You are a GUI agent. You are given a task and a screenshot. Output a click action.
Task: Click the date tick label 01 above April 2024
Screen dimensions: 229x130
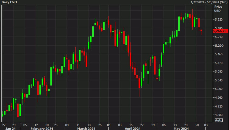click(x=109, y=125)
